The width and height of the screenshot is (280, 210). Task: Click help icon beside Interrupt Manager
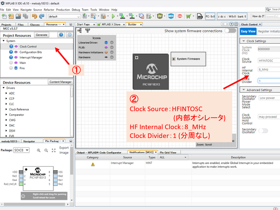click(x=11, y=57)
